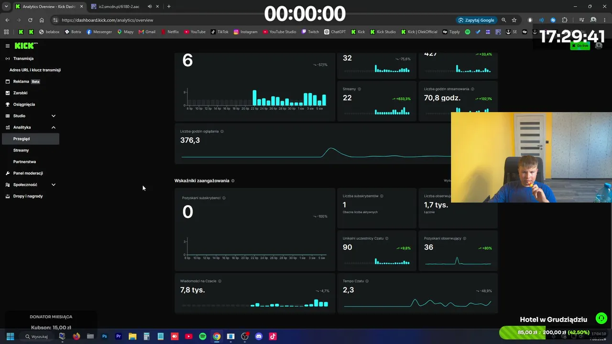Click the Osiągnięcia trophy icon

pos(8,104)
